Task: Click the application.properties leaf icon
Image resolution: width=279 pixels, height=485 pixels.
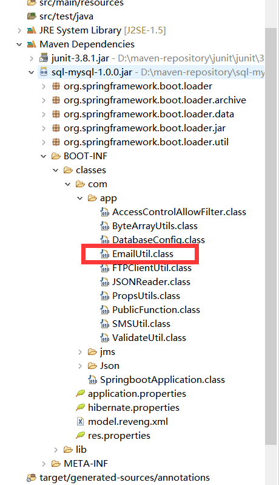Action: [x=80, y=393]
